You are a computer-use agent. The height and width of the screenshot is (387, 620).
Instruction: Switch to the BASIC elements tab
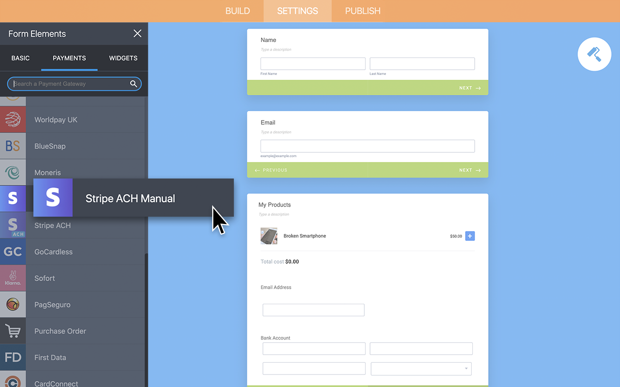pyautogui.click(x=20, y=58)
